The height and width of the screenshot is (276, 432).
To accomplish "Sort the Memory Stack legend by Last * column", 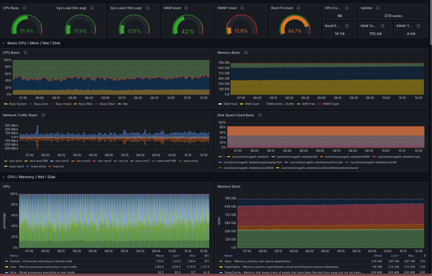I will [x=395, y=256].
